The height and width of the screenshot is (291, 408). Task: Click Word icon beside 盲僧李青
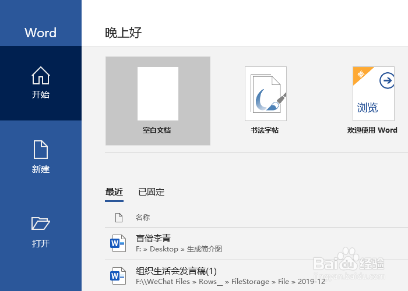118,243
